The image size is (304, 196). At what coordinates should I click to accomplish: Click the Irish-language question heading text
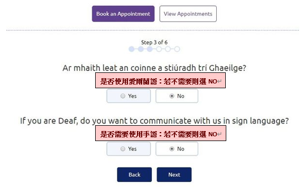(154, 68)
